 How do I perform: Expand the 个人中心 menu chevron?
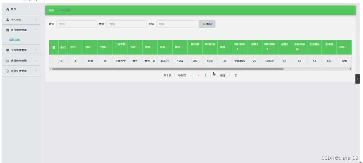click(x=36, y=20)
